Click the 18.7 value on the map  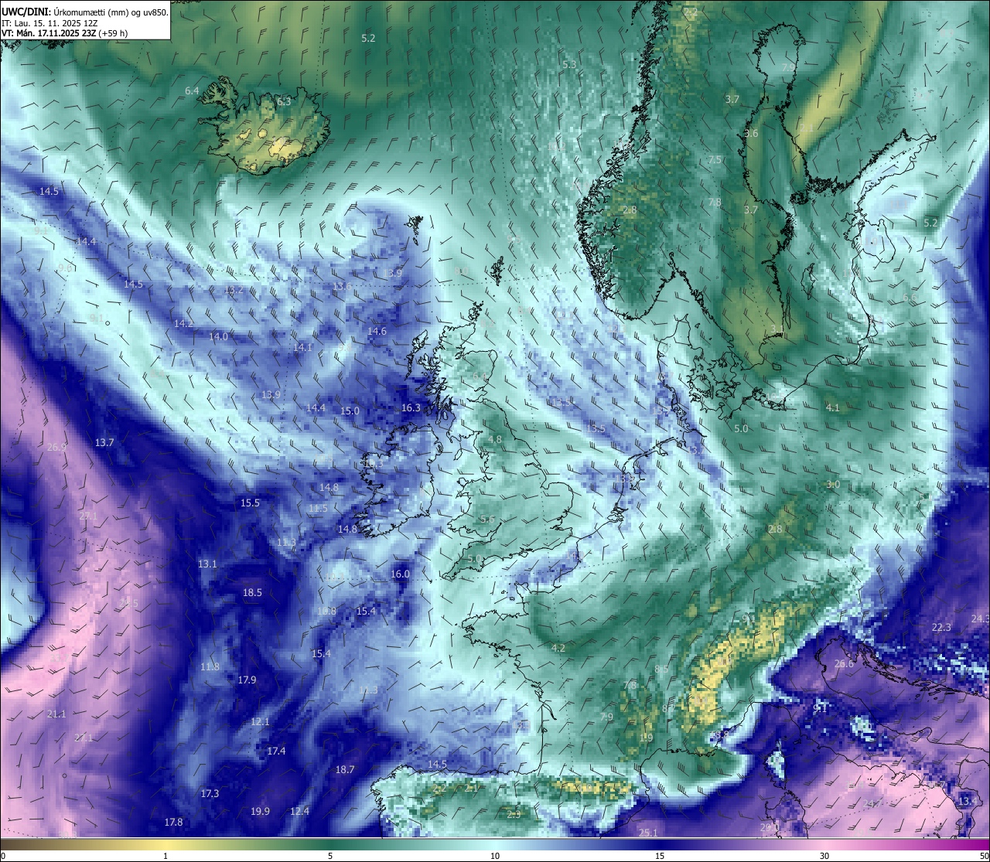pyautogui.click(x=345, y=770)
